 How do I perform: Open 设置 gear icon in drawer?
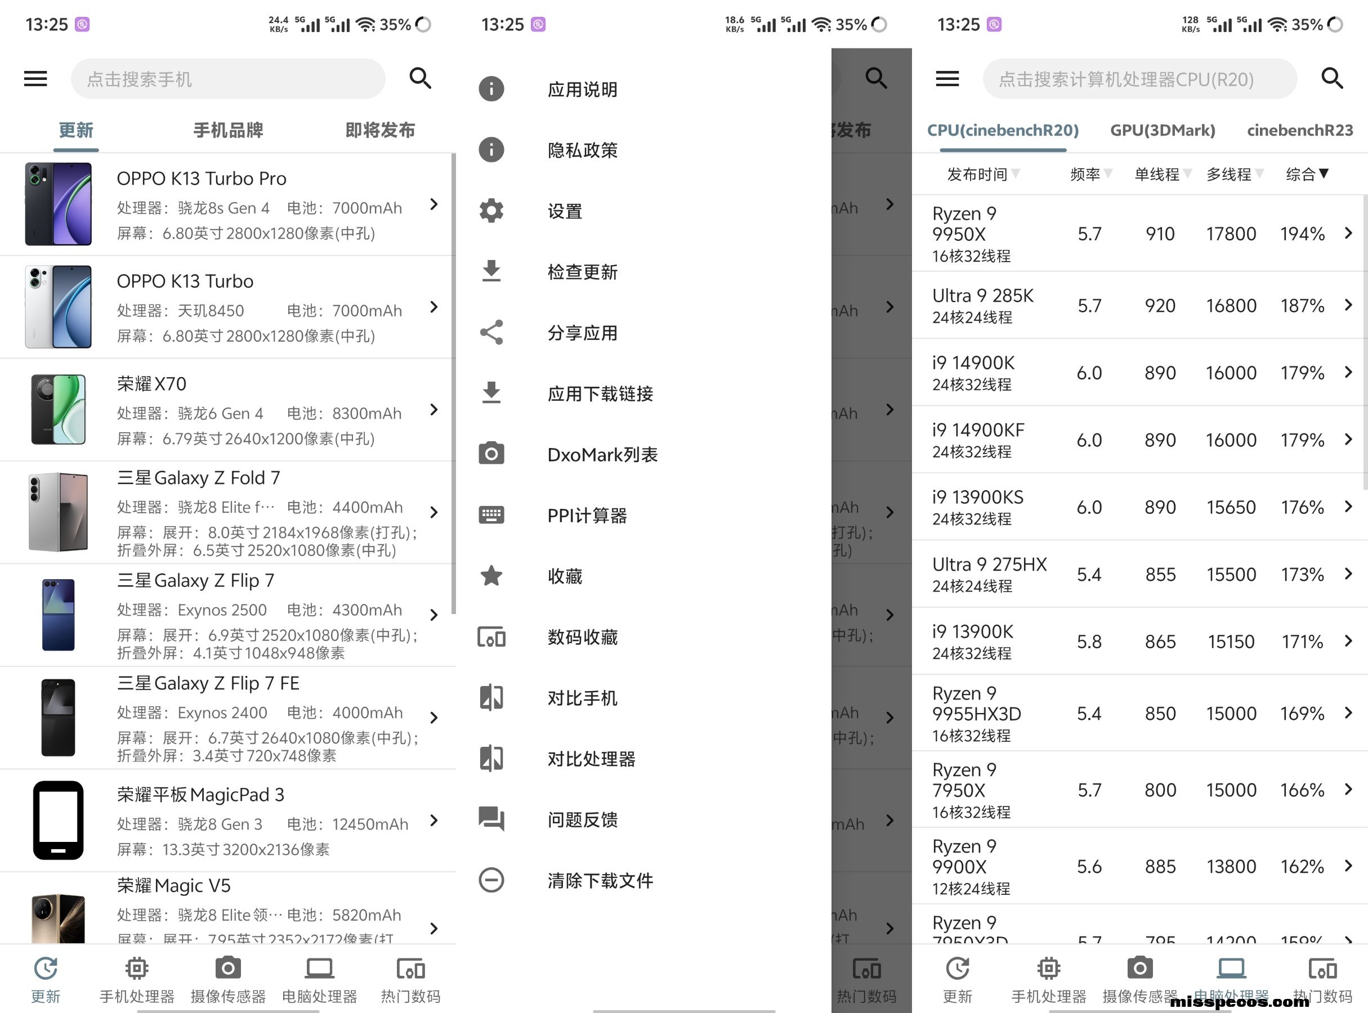click(491, 211)
